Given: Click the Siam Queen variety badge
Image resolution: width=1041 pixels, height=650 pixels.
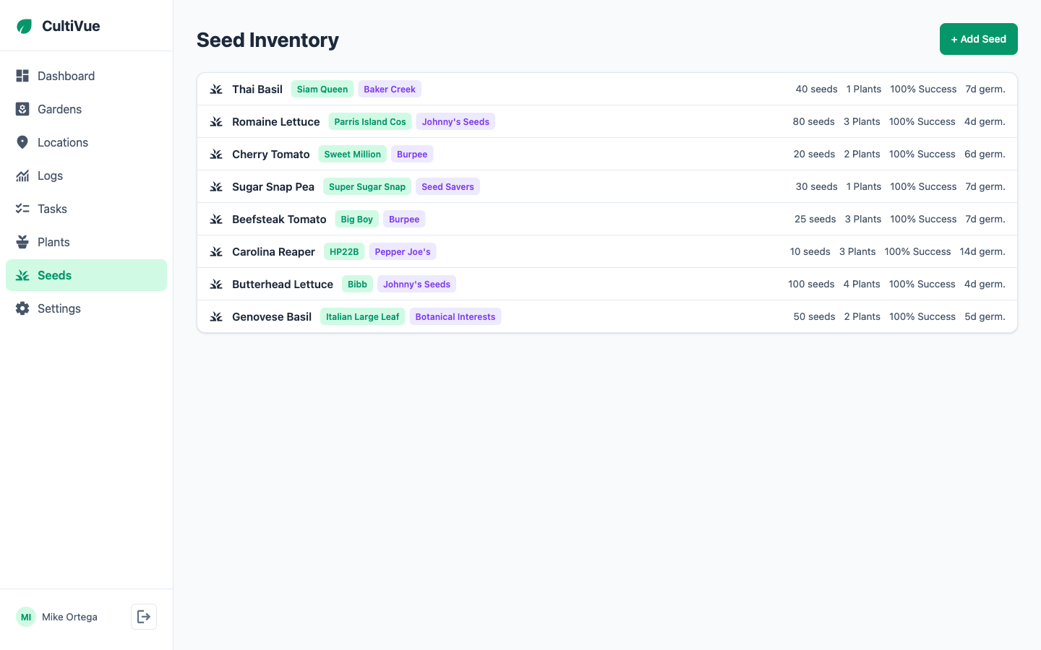Looking at the screenshot, I should tap(322, 89).
